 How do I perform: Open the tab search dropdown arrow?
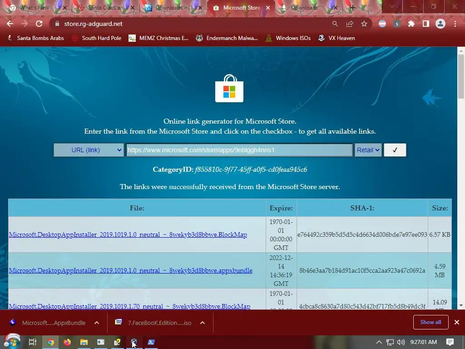coord(392,7)
